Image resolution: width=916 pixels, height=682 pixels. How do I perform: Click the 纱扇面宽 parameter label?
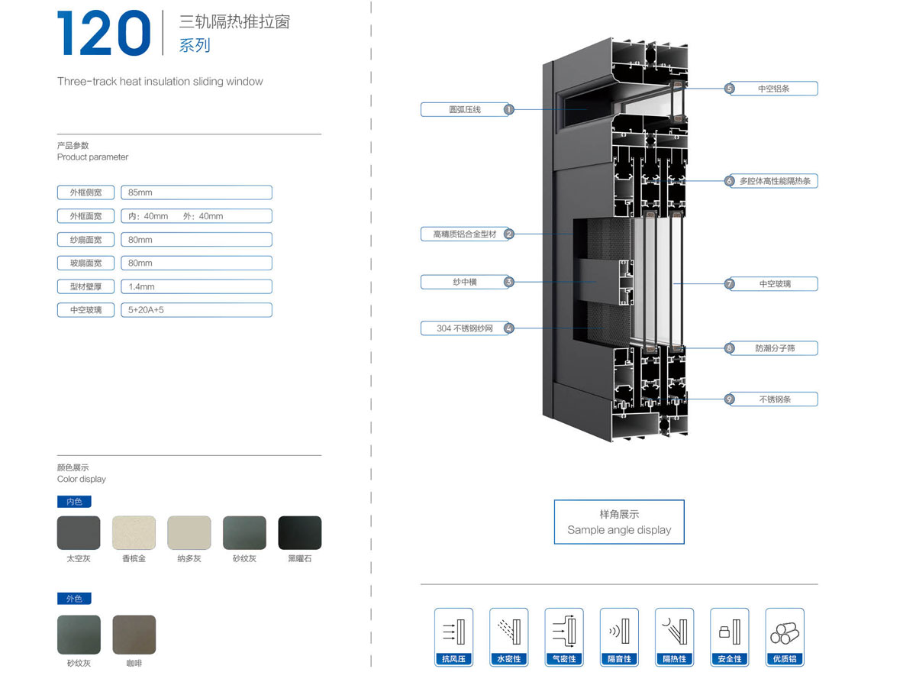click(85, 240)
